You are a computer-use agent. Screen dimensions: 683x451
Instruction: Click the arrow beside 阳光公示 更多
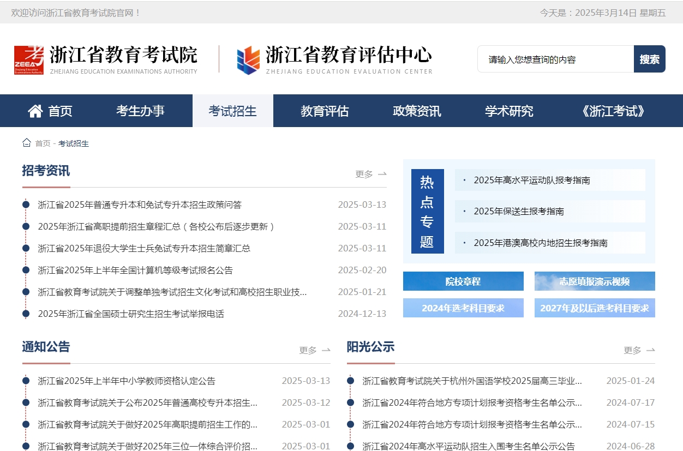[650, 351]
